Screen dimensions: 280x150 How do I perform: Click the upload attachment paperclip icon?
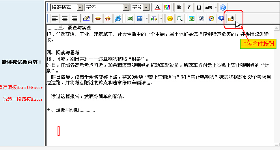pyautogui.click(x=231, y=19)
